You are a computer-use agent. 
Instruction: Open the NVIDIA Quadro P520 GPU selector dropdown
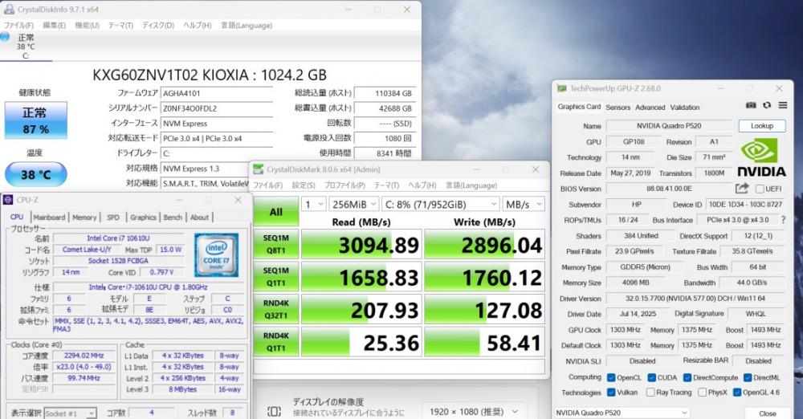(x=622, y=413)
